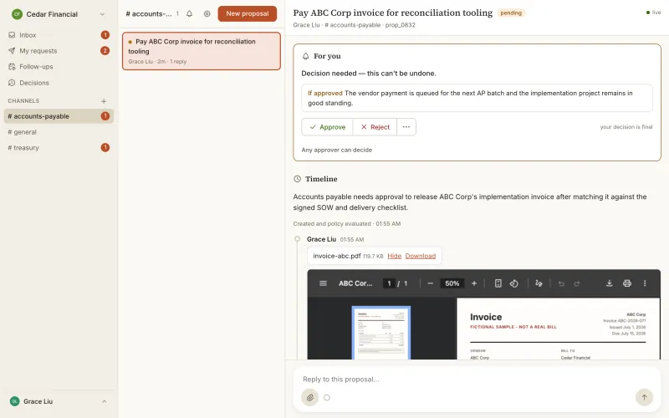Zoom in on the PDF

coord(474,283)
